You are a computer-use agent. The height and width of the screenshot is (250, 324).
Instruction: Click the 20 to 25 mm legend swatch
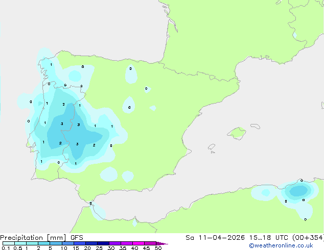91,243
